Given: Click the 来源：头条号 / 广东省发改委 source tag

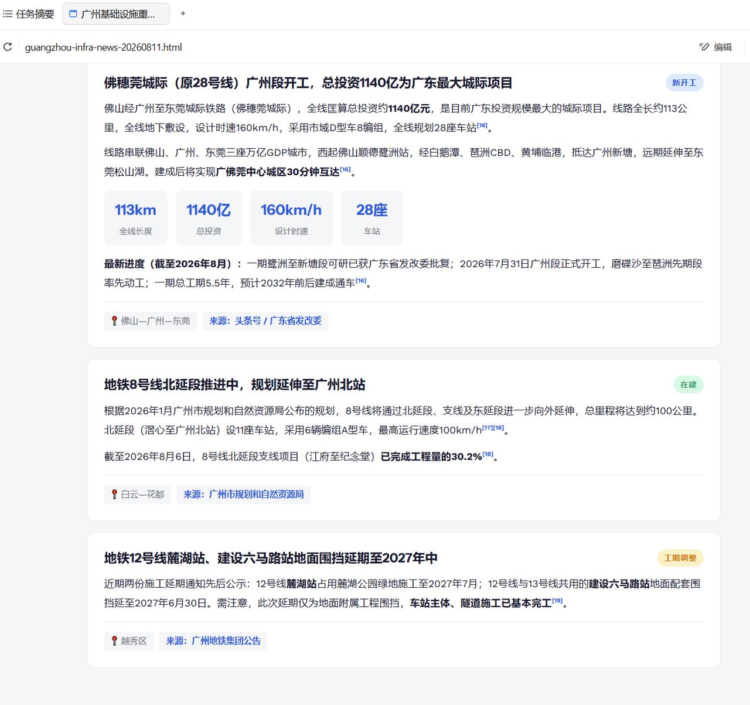Looking at the screenshot, I should (265, 321).
